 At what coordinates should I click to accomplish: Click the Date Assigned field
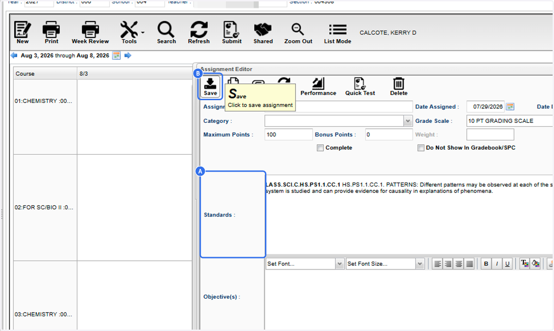486,107
